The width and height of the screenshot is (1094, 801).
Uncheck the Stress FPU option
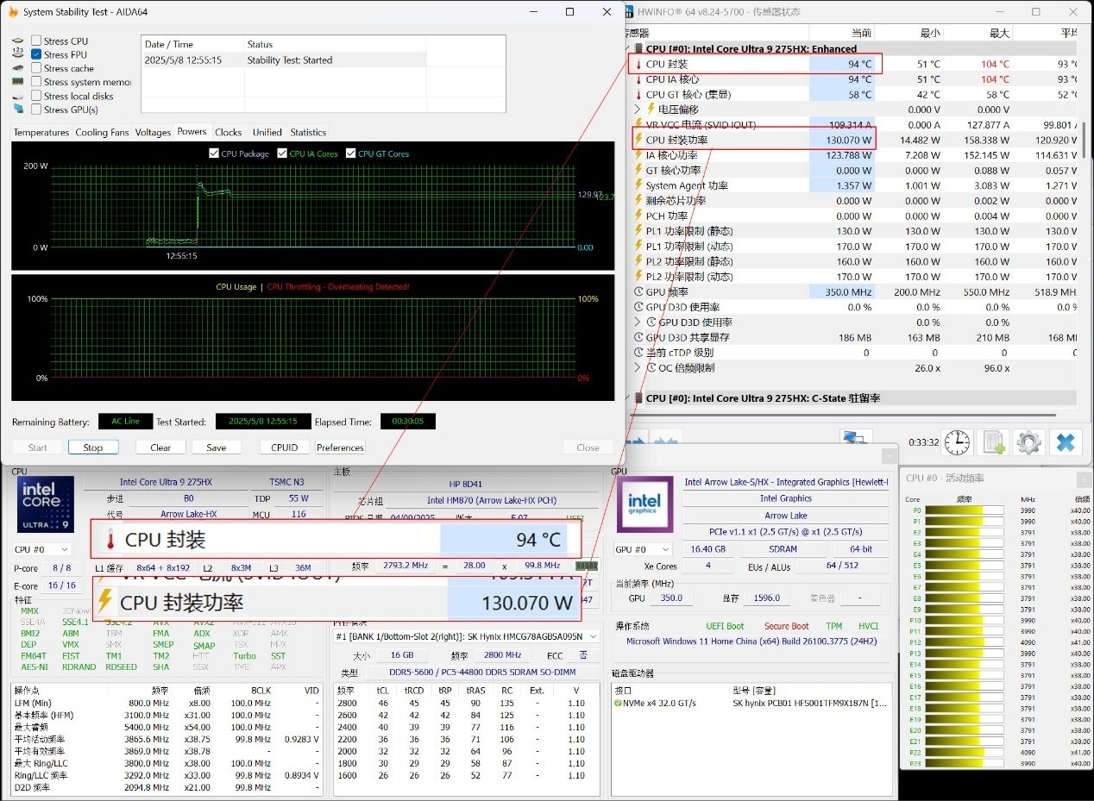(36, 54)
